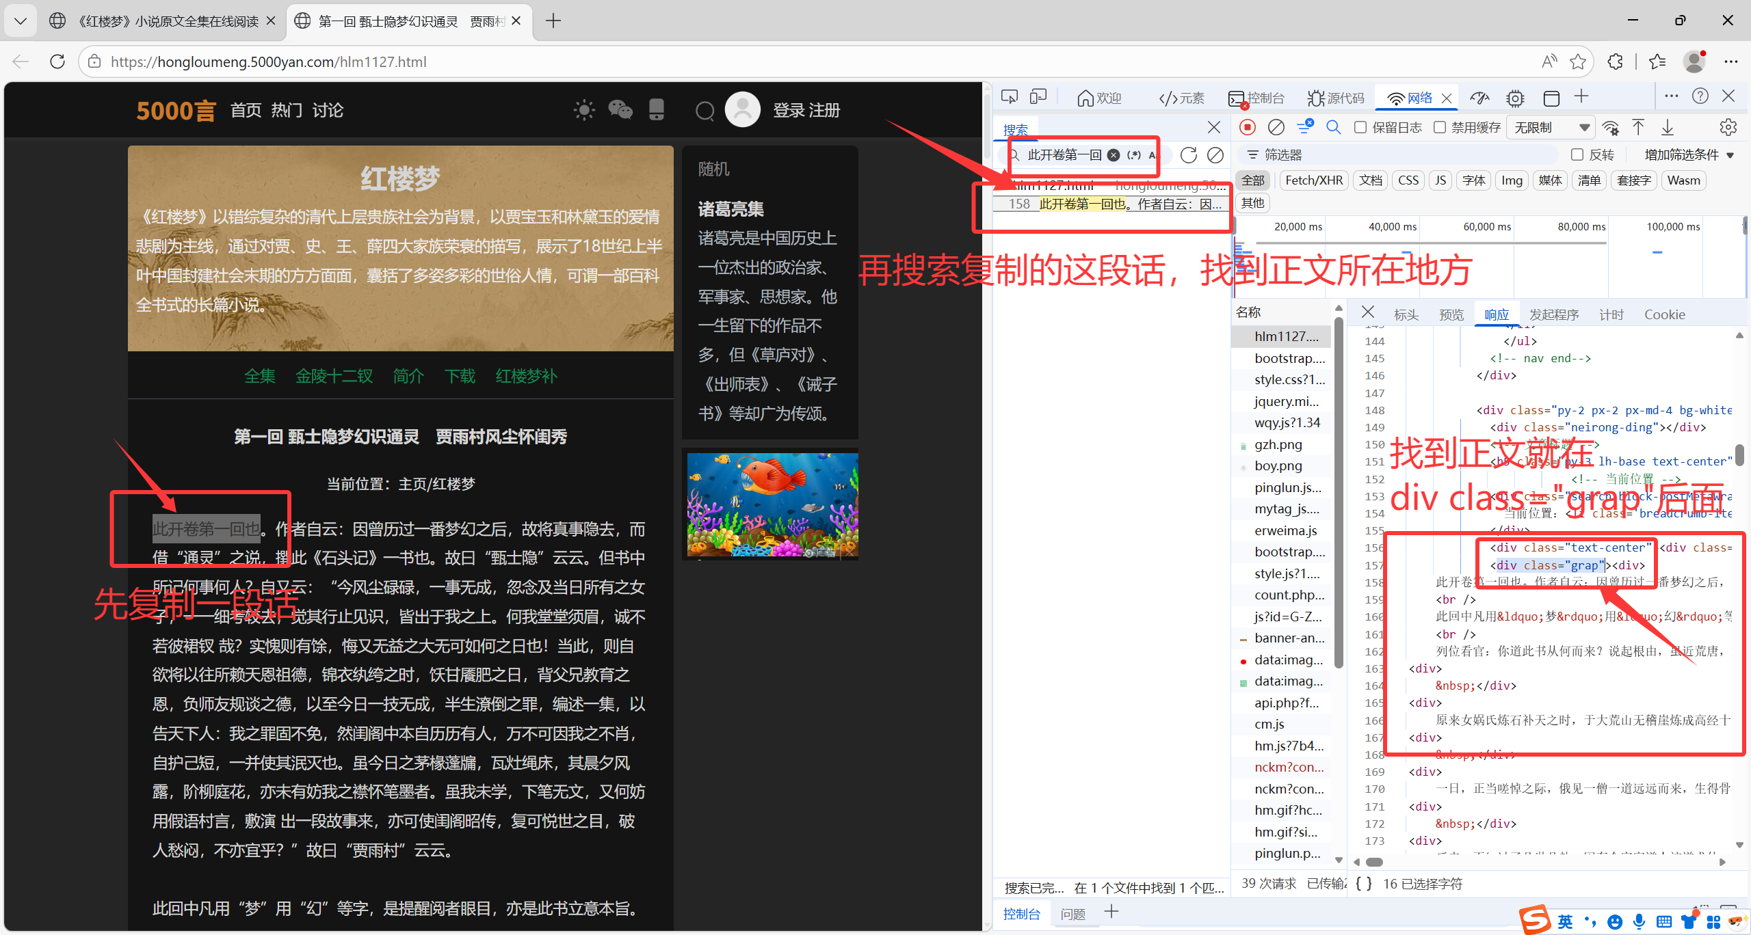Enable the 保留日志 checkbox
Viewport: 1751px width, 935px height.
(1360, 127)
